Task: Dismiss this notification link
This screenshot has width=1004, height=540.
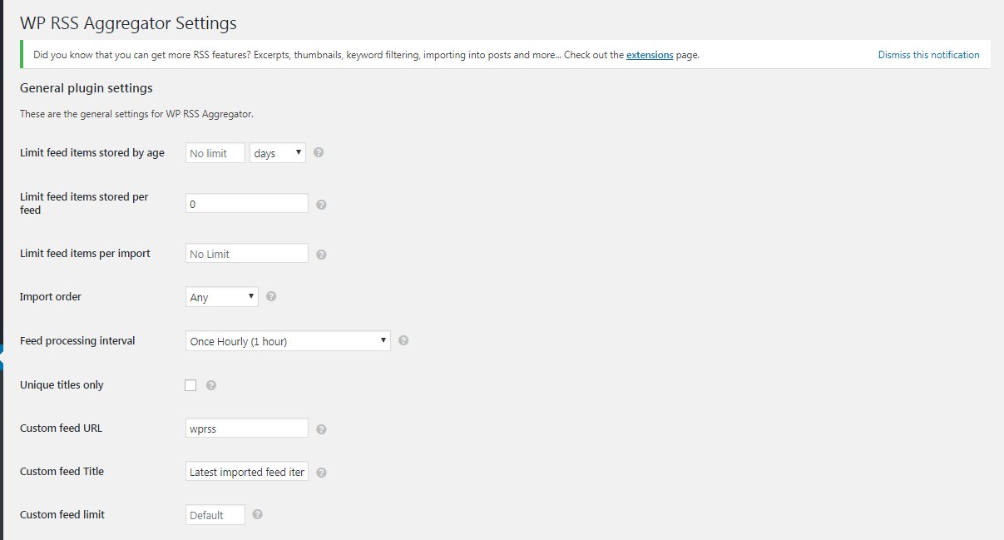Action: pos(928,55)
